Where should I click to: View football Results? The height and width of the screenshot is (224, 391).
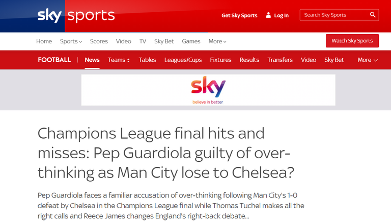(x=249, y=60)
